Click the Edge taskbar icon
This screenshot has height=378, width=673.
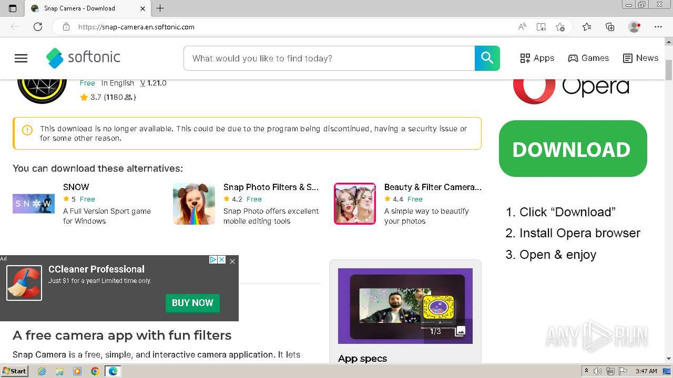pyautogui.click(x=113, y=371)
